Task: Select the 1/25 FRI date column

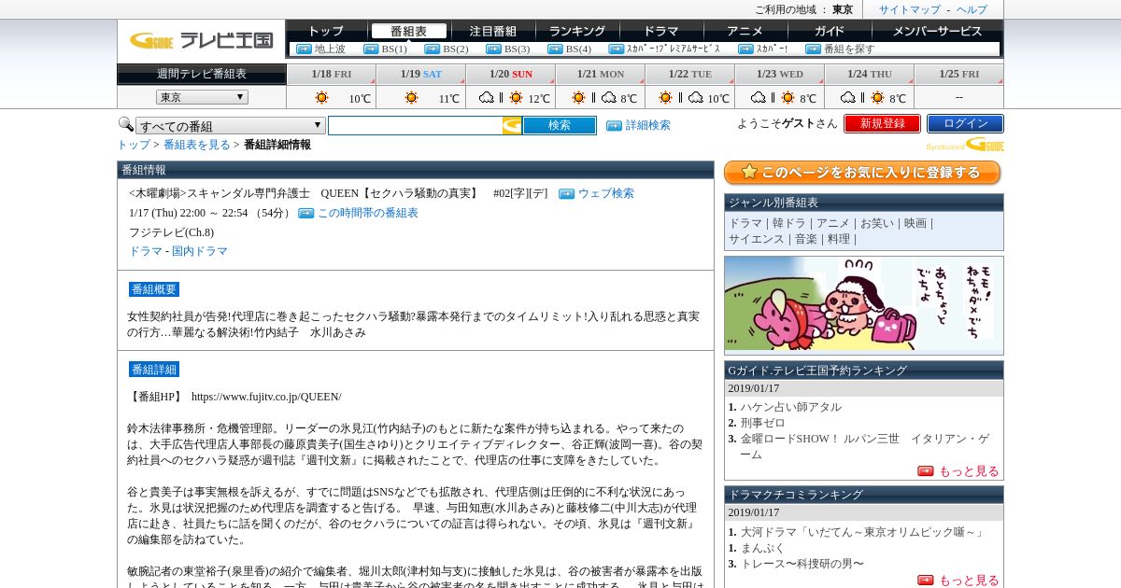Action: 959,74
